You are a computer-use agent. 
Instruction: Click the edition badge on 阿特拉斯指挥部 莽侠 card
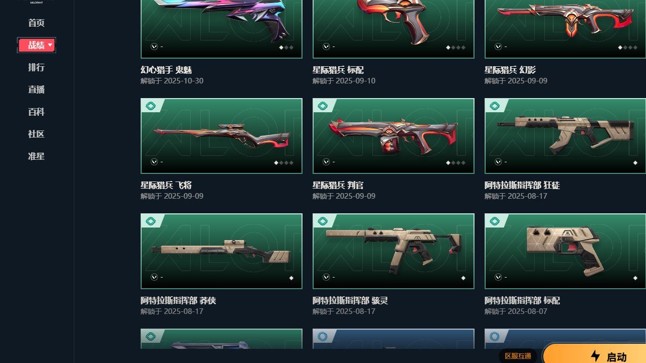(x=150, y=221)
